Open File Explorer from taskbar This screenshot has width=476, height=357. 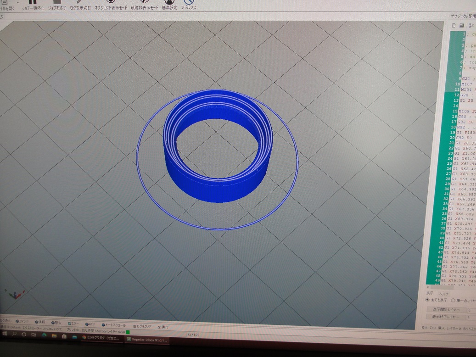click(x=54, y=336)
